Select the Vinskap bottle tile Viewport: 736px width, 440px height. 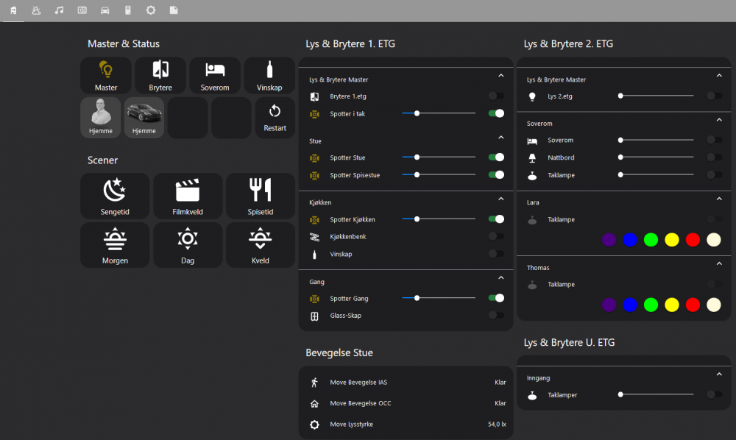(269, 76)
